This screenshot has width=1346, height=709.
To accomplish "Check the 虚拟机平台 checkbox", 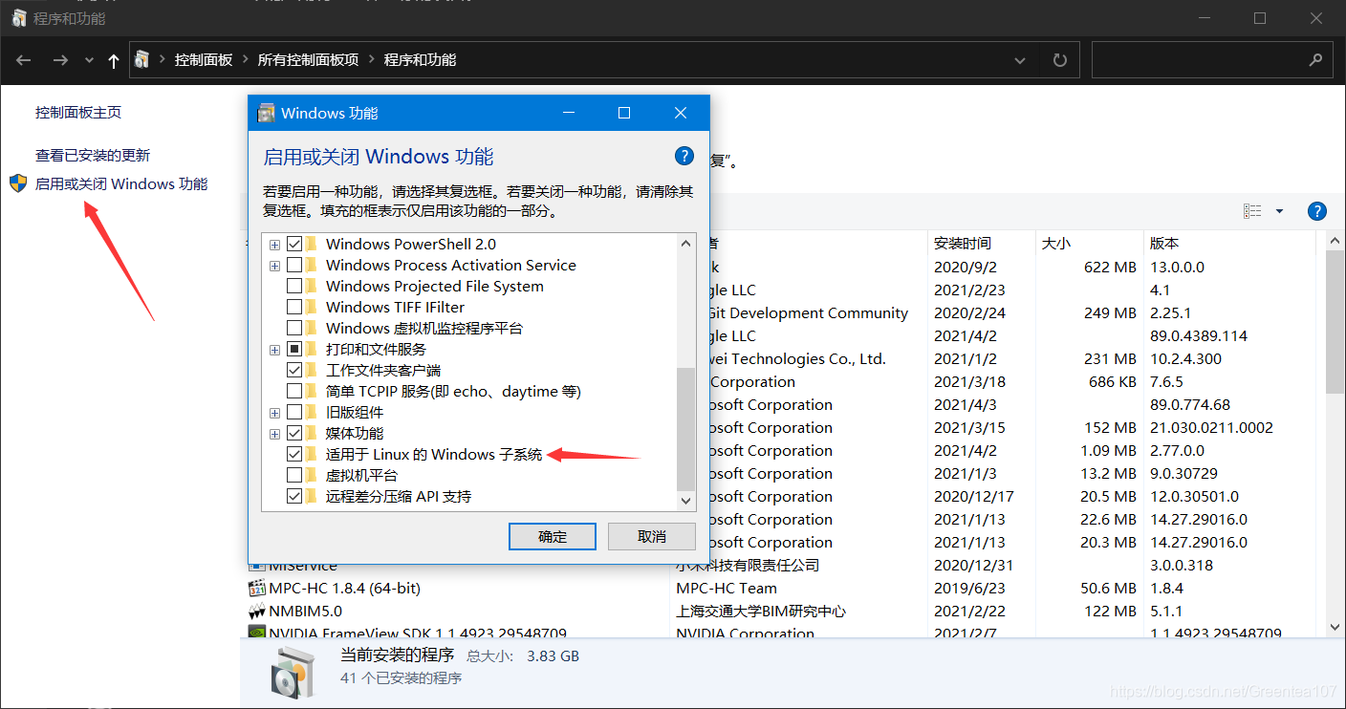I will (x=294, y=475).
